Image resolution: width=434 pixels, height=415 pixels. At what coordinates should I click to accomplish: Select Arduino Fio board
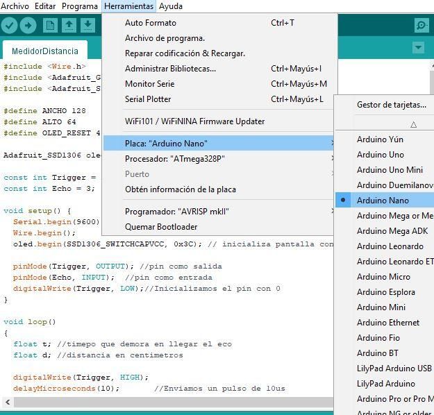[385, 338]
